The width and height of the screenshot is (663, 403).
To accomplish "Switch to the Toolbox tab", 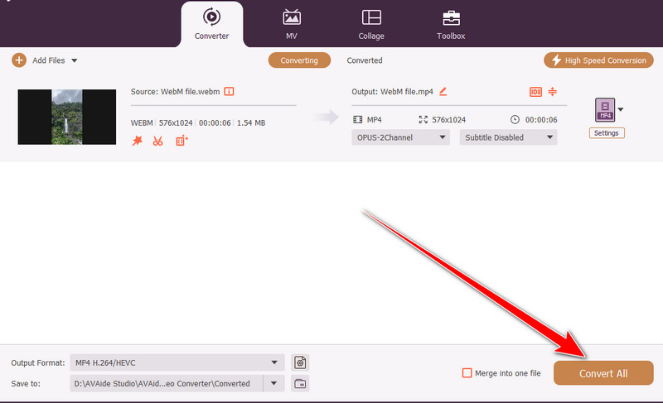I will pyautogui.click(x=451, y=24).
